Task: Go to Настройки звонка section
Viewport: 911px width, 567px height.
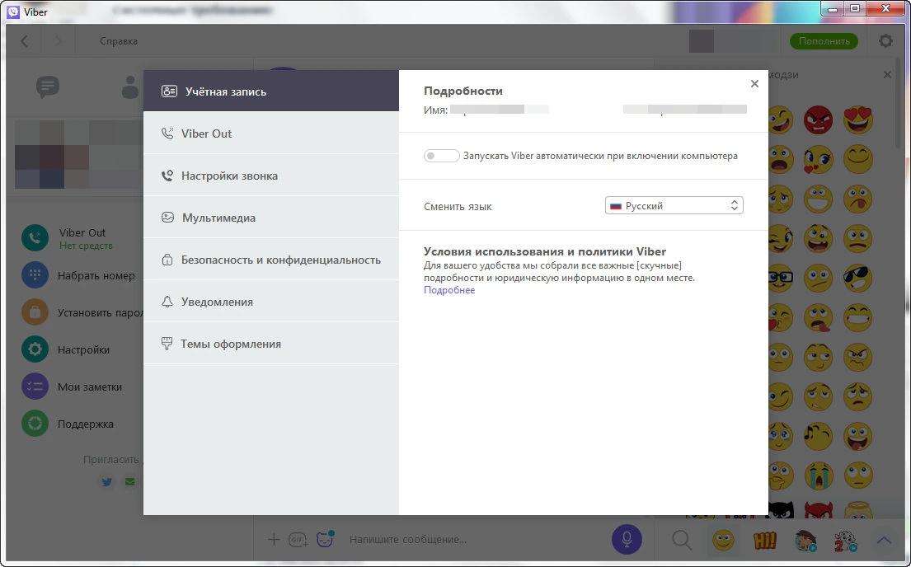Action: [270, 176]
